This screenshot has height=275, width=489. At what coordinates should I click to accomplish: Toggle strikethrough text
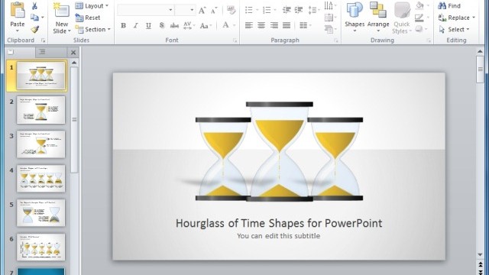pyautogui.click(x=174, y=25)
